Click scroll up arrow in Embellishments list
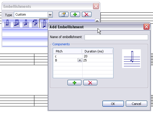Image resolution: width=153 pixels, height=113 pixels. coord(97,21)
